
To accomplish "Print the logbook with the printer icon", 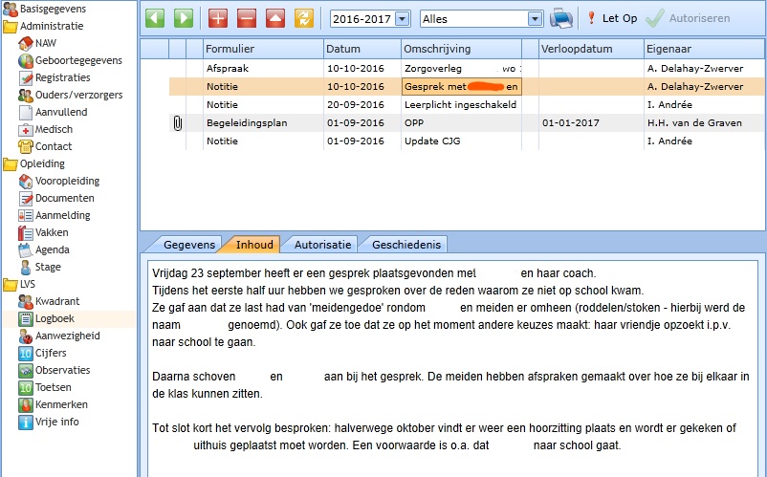I will point(561,18).
